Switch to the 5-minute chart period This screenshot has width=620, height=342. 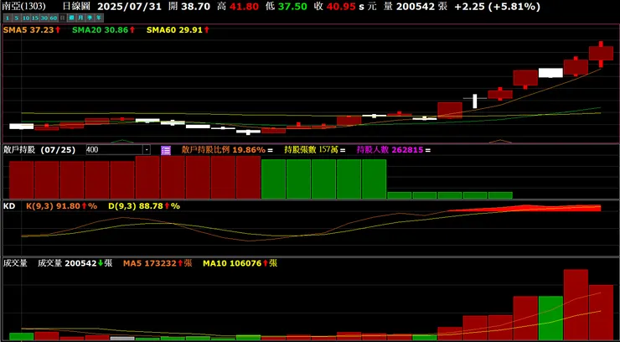coord(17,18)
